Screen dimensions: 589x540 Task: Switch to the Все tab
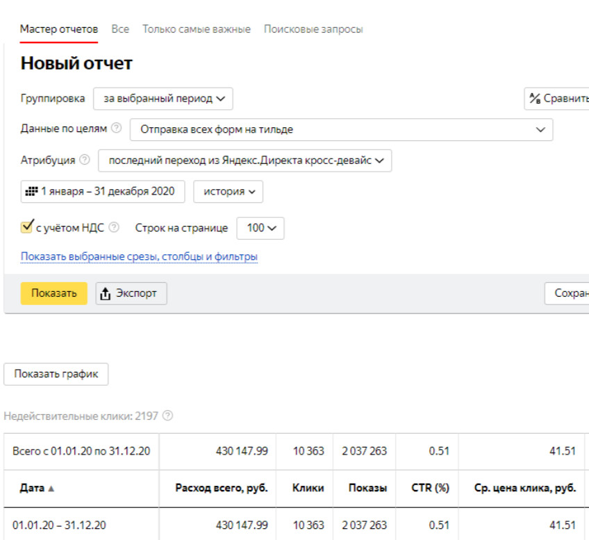click(120, 29)
